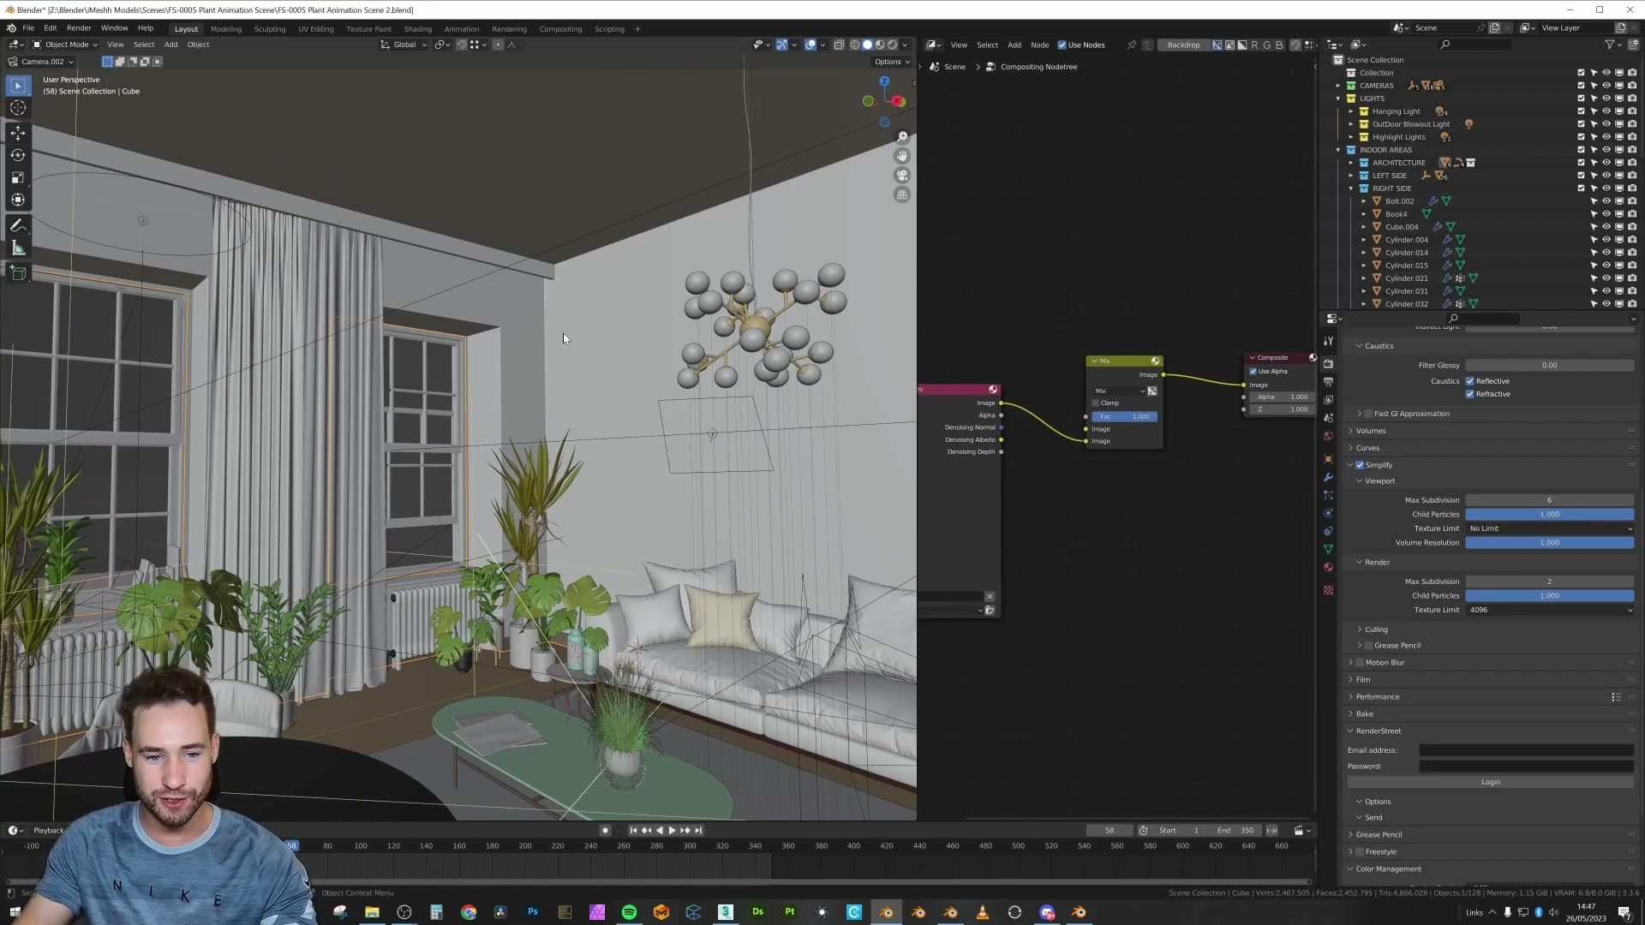Toggle Reflective caustics checkbox

[1470, 381]
